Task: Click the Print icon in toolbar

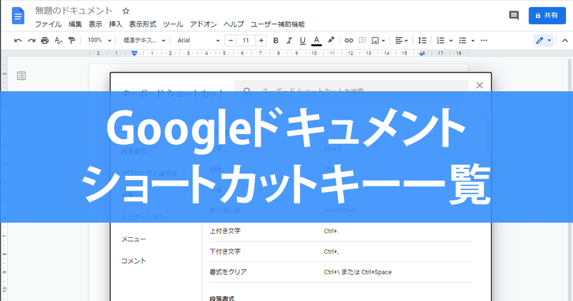Action: tap(44, 41)
